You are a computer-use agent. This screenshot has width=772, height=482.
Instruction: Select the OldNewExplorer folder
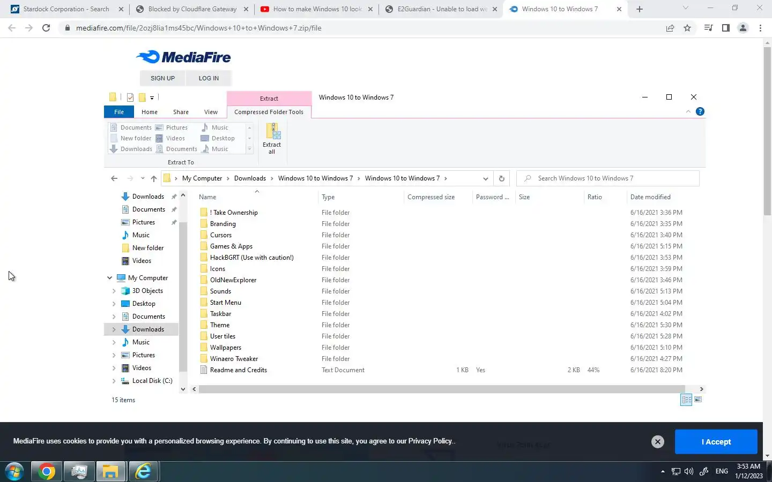tap(233, 280)
